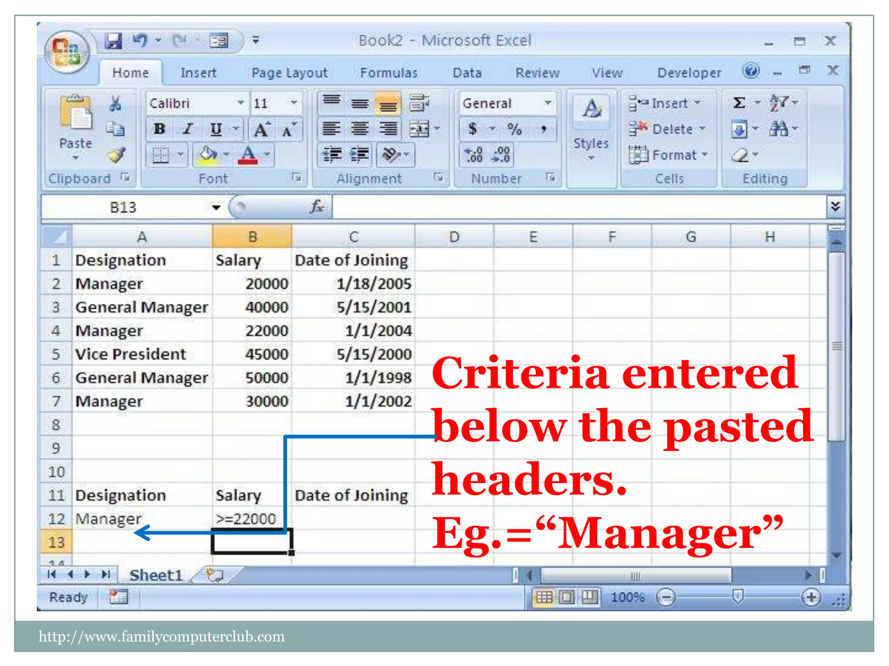
Task: Switch to Page Layout view
Action: [x=566, y=597]
